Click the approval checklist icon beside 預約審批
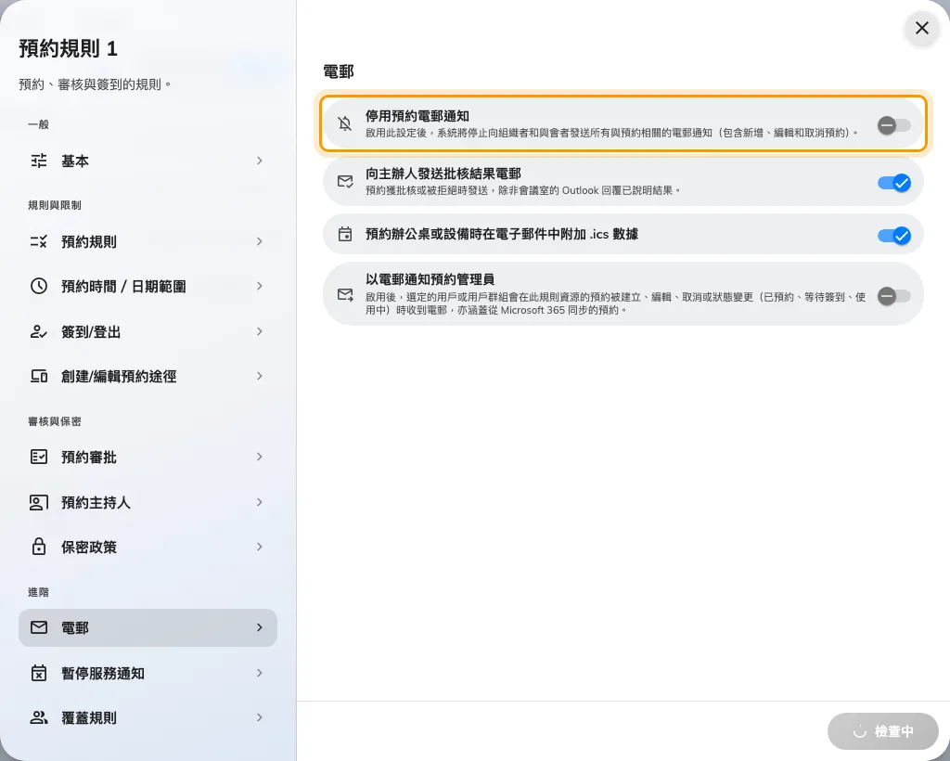 point(39,457)
